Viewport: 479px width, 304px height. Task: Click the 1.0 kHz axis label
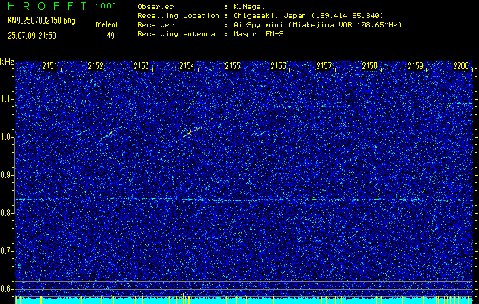[6, 138]
